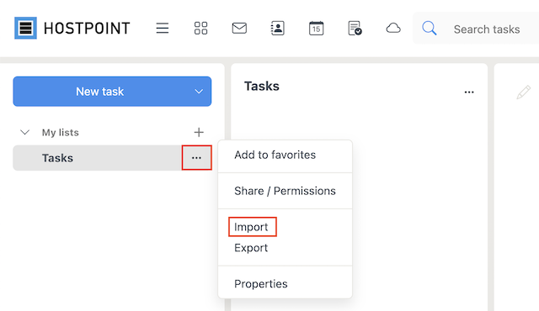Click into the Search tasks field
This screenshot has height=311, width=539.
(x=487, y=29)
